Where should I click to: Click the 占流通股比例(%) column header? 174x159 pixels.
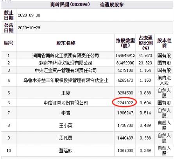(x=145, y=43)
